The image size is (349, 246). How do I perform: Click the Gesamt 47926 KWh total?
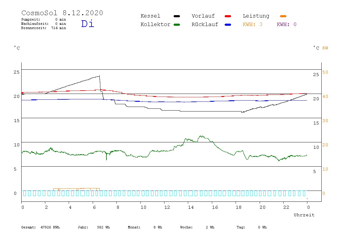point(40,227)
